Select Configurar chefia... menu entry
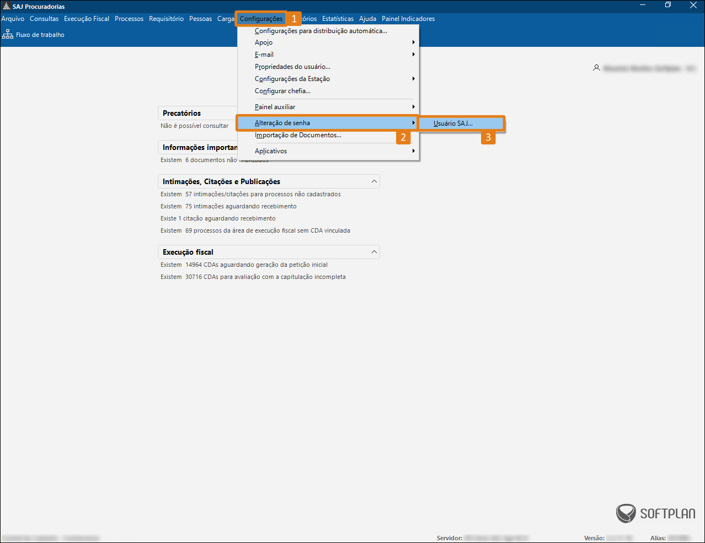Viewport: 705px width, 543px height. click(282, 91)
